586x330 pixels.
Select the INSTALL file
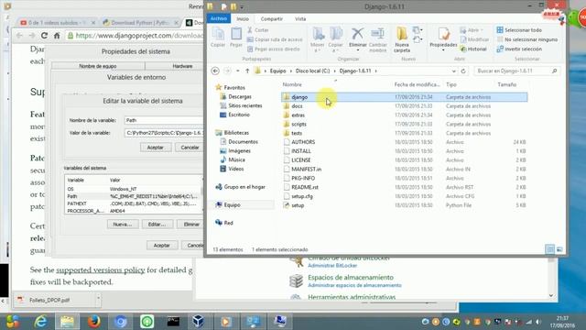(301, 151)
